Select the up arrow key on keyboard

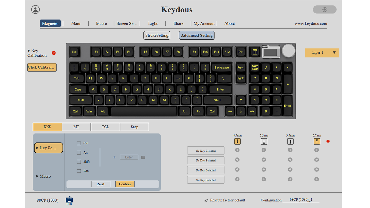[241, 100]
